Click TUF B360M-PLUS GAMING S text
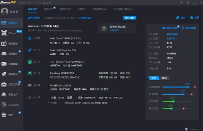Viewport: 203px width, 131px height. (x=67, y=62)
